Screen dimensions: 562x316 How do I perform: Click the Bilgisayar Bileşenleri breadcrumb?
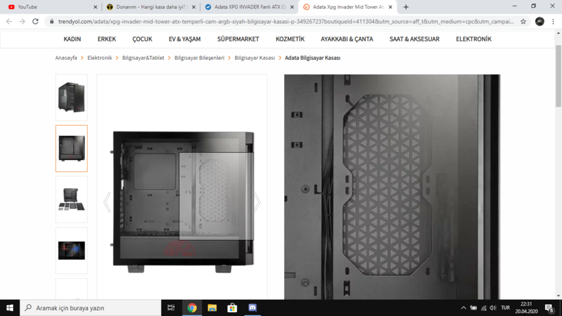(x=199, y=57)
